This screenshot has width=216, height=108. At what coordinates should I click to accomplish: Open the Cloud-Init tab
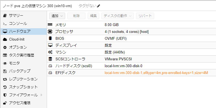click(x=24, y=39)
